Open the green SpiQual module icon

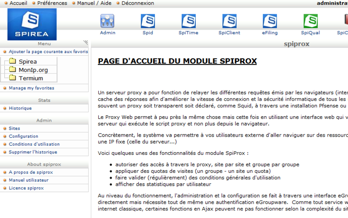pos(311,21)
